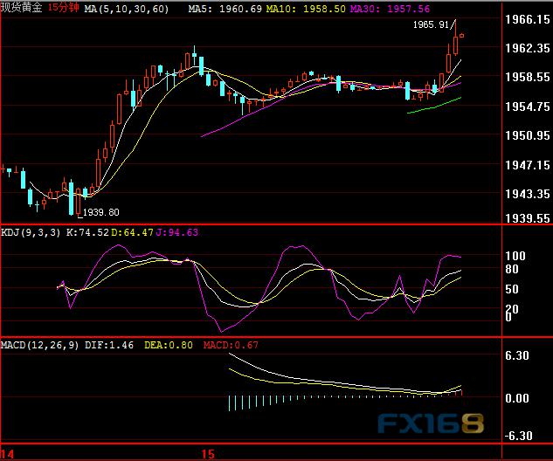Viewport: 553px width, 461px height.
Task: Click price axis label 1939.55
Action: click(x=528, y=218)
